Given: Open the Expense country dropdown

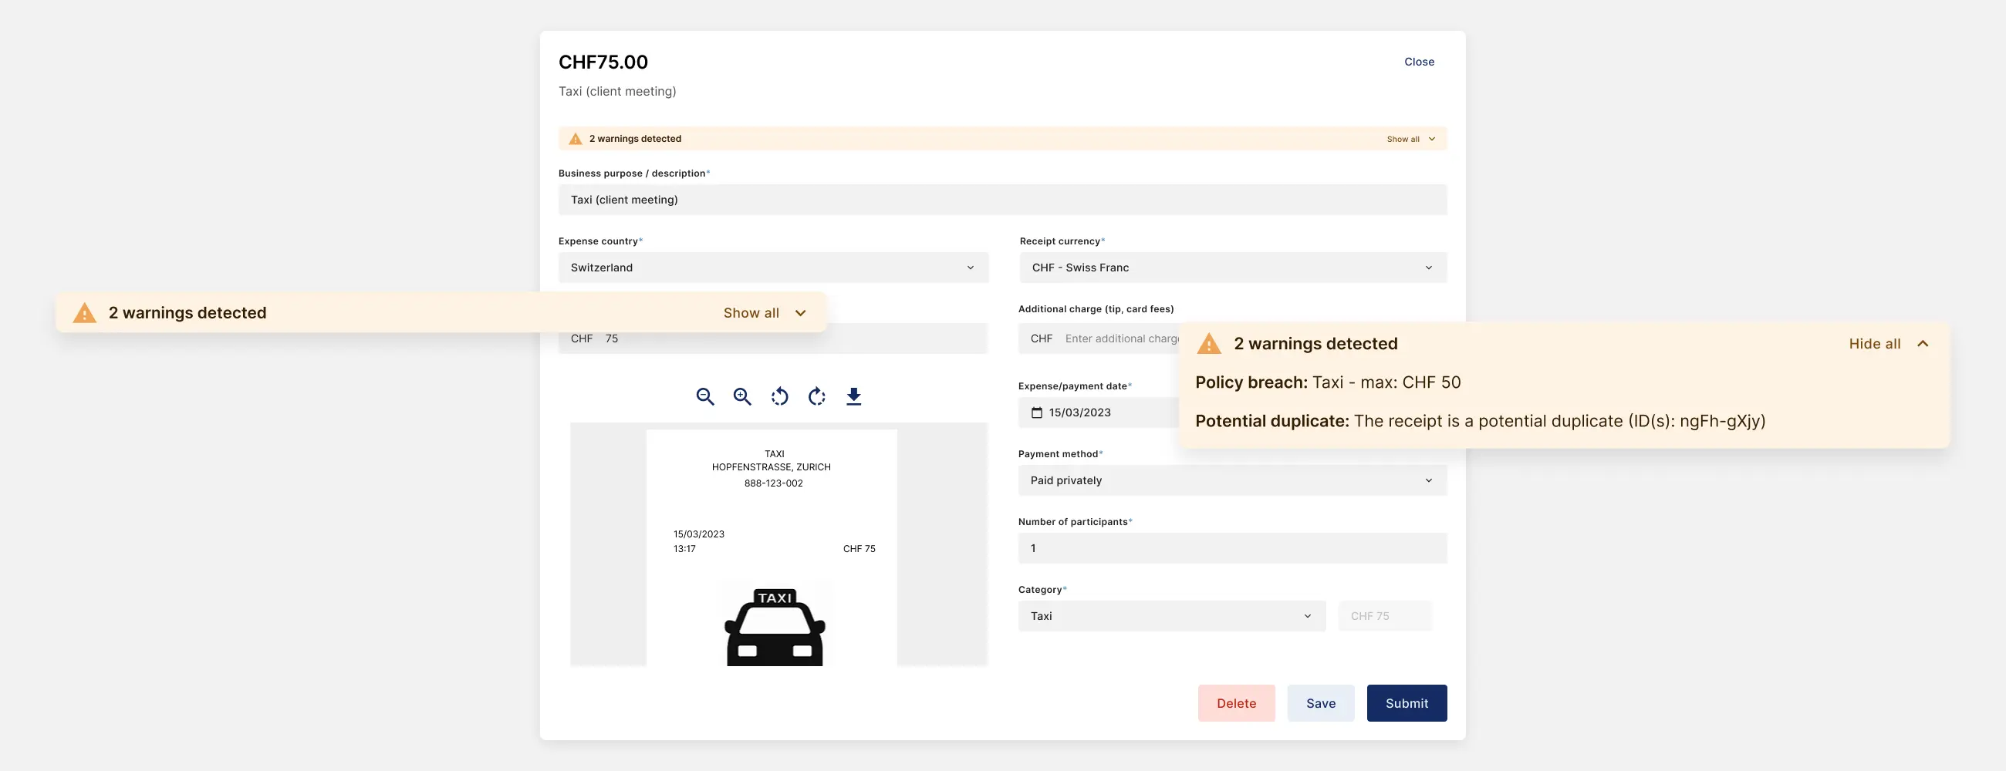Looking at the screenshot, I should click(772, 268).
